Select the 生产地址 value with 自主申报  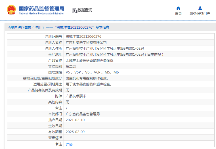click(115, 54)
